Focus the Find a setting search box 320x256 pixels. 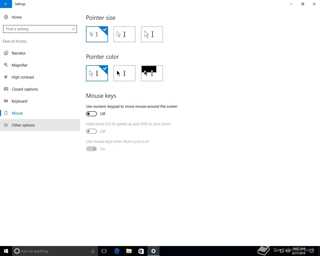point(40,29)
